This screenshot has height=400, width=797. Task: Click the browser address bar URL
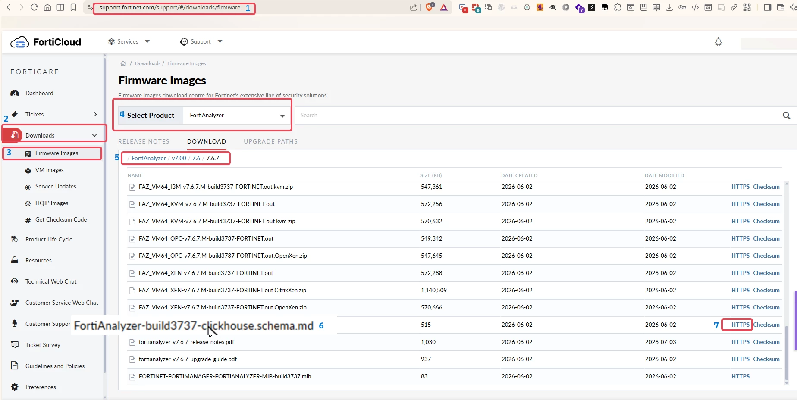coord(170,7)
